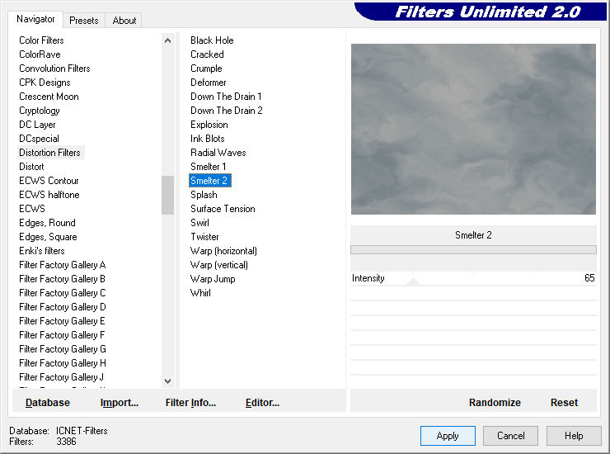The image size is (610, 454).
Task: Click the Smelter 2 preview image
Action: pyautogui.click(x=473, y=129)
